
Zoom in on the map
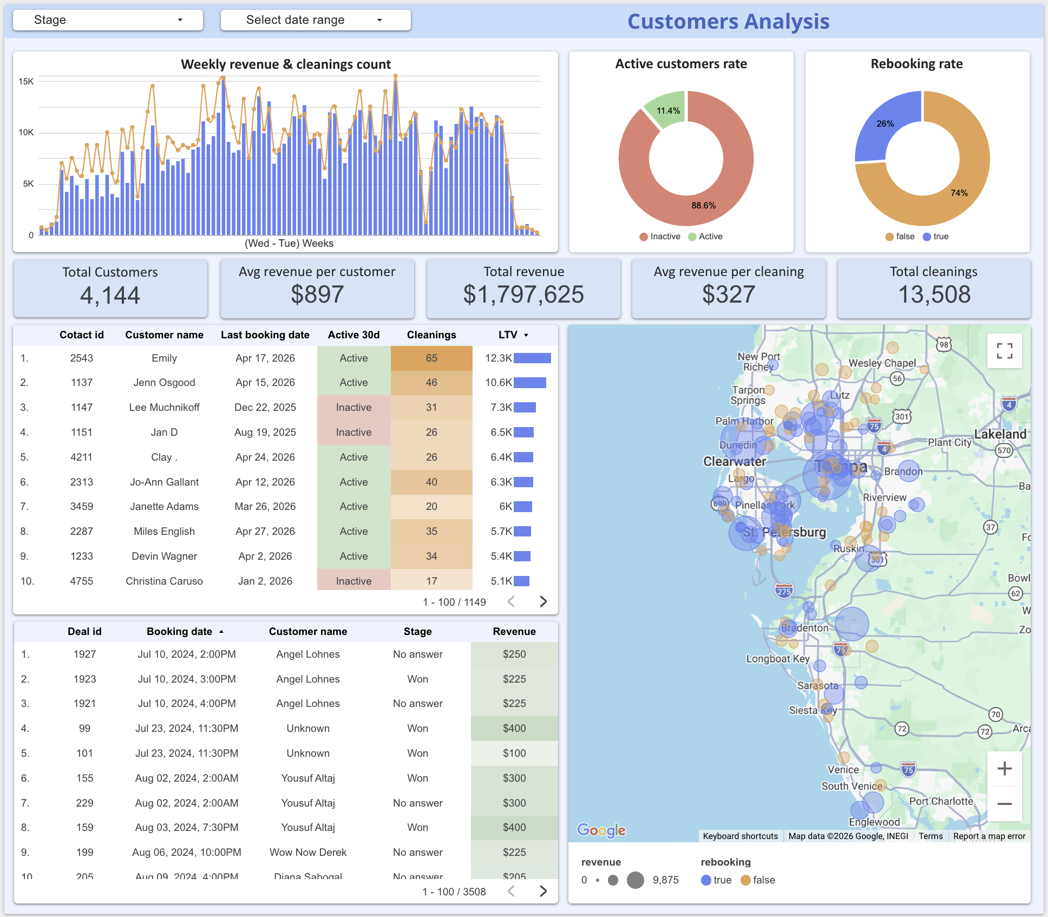click(x=1005, y=769)
